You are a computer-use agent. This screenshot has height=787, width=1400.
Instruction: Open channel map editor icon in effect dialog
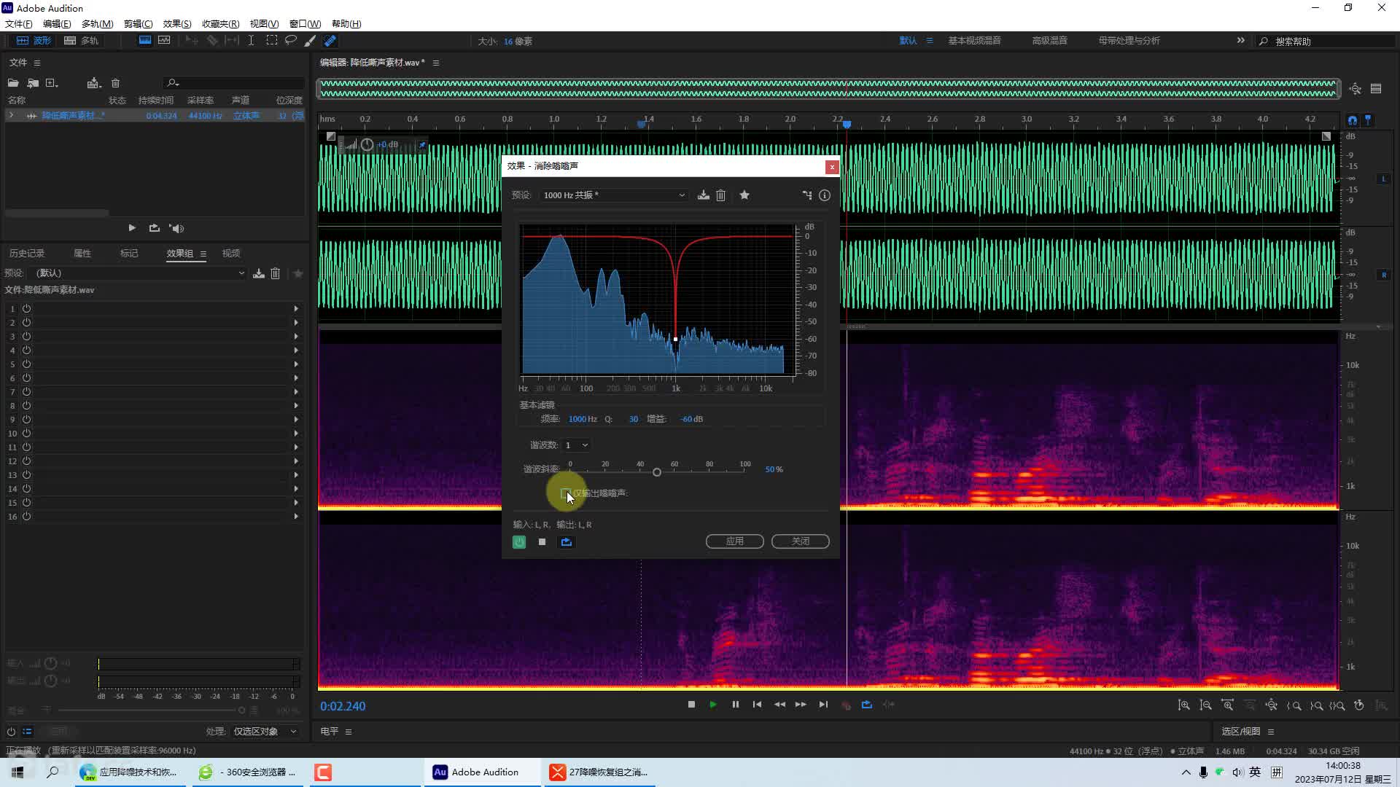[807, 195]
